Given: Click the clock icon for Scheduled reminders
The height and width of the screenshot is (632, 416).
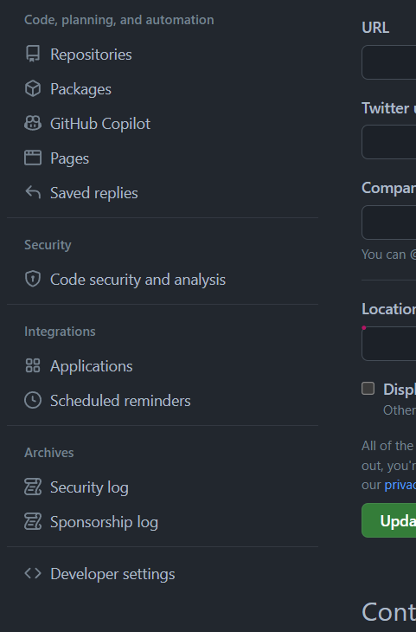Looking at the screenshot, I should click(33, 400).
